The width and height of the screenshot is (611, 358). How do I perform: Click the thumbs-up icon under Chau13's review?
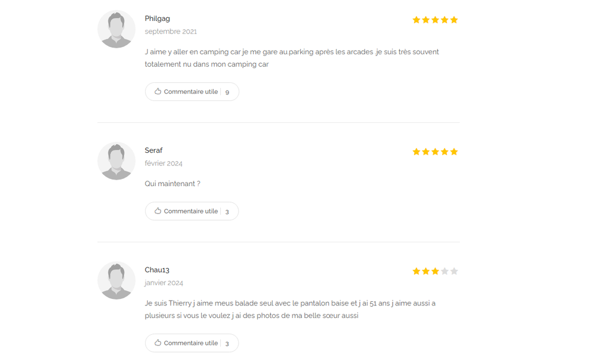[x=158, y=342]
